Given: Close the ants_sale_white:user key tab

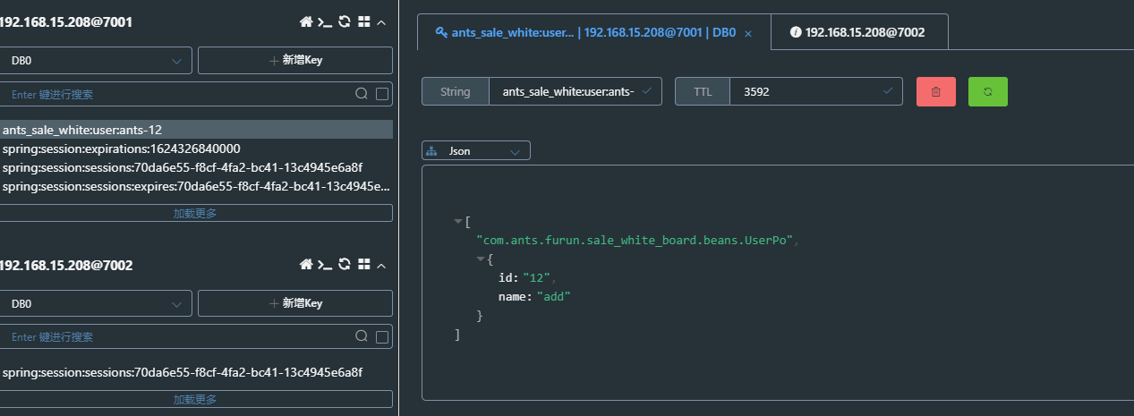Looking at the screenshot, I should (x=748, y=33).
